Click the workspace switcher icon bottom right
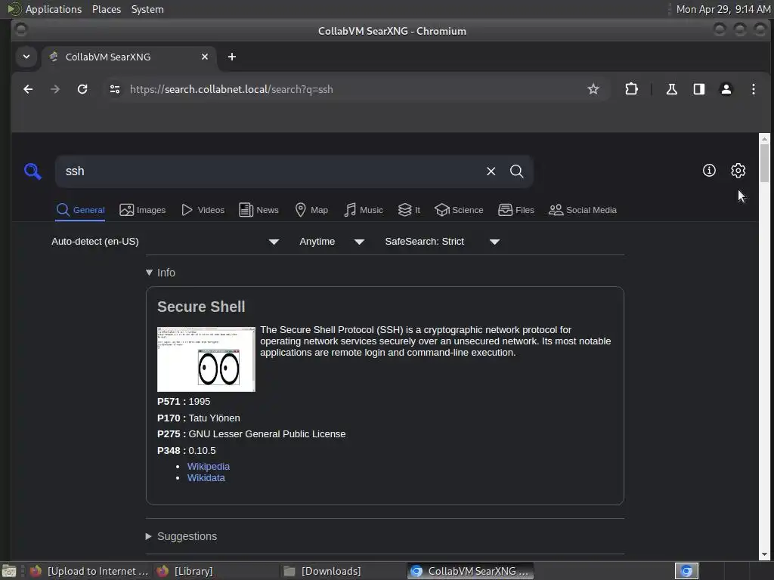Image resolution: width=774 pixels, height=580 pixels. point(686,571)
